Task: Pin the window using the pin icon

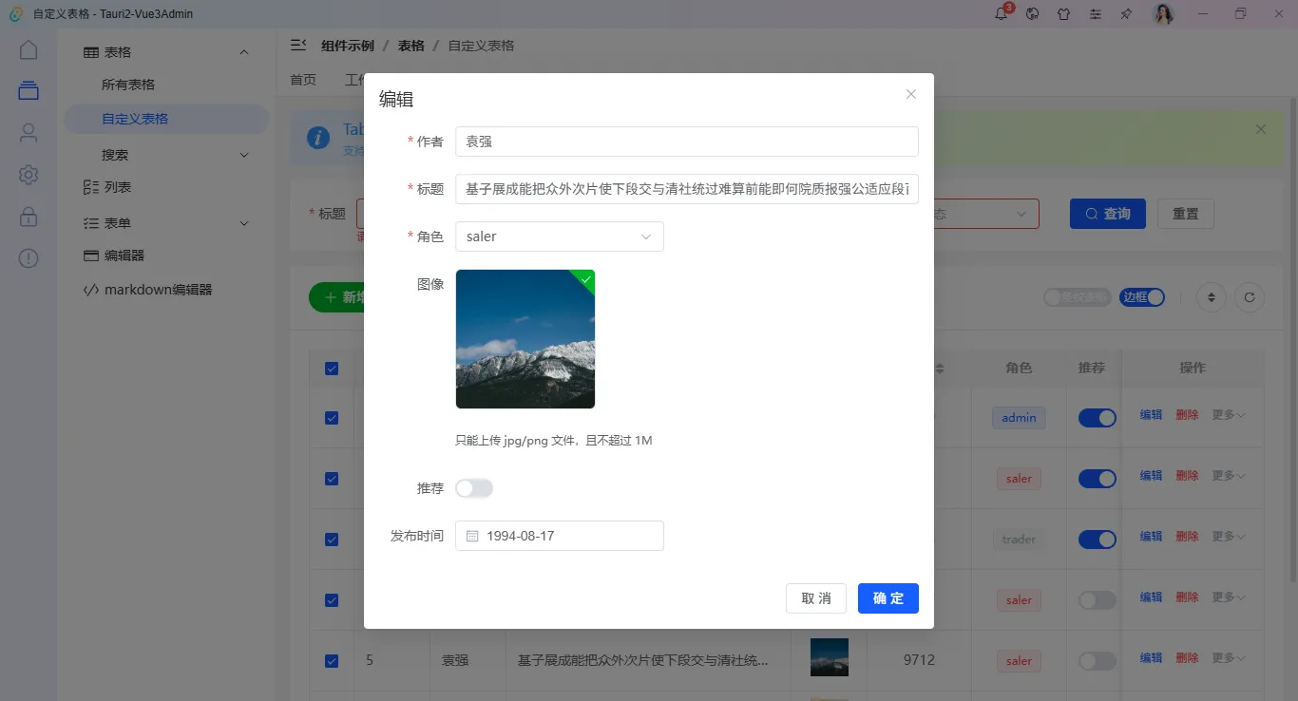Action: pos(1126,13)
